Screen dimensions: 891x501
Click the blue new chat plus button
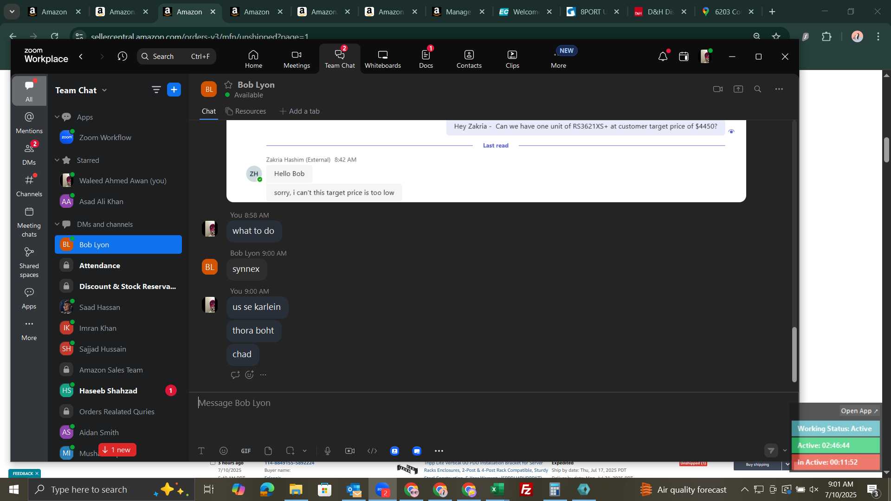pos(174,90)
